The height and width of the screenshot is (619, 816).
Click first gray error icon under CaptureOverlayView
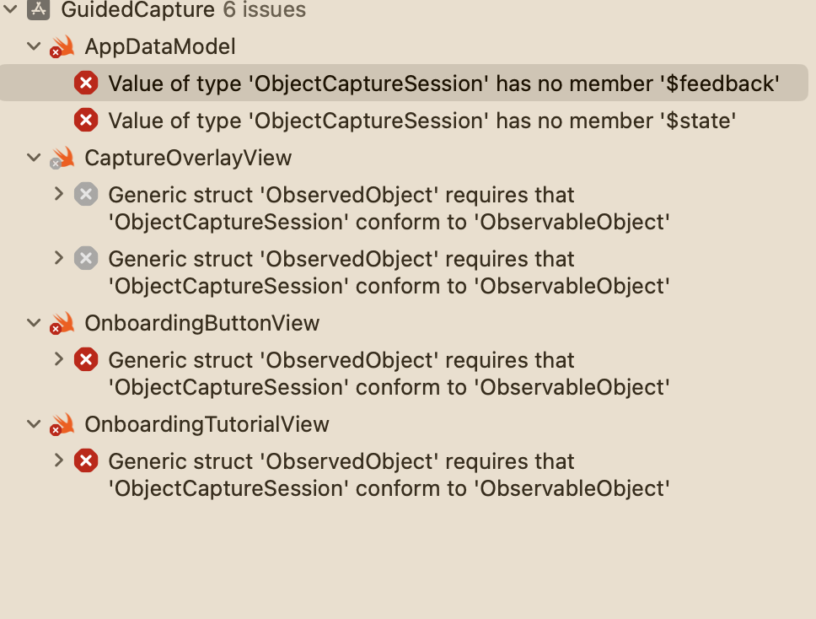(86, 195)
